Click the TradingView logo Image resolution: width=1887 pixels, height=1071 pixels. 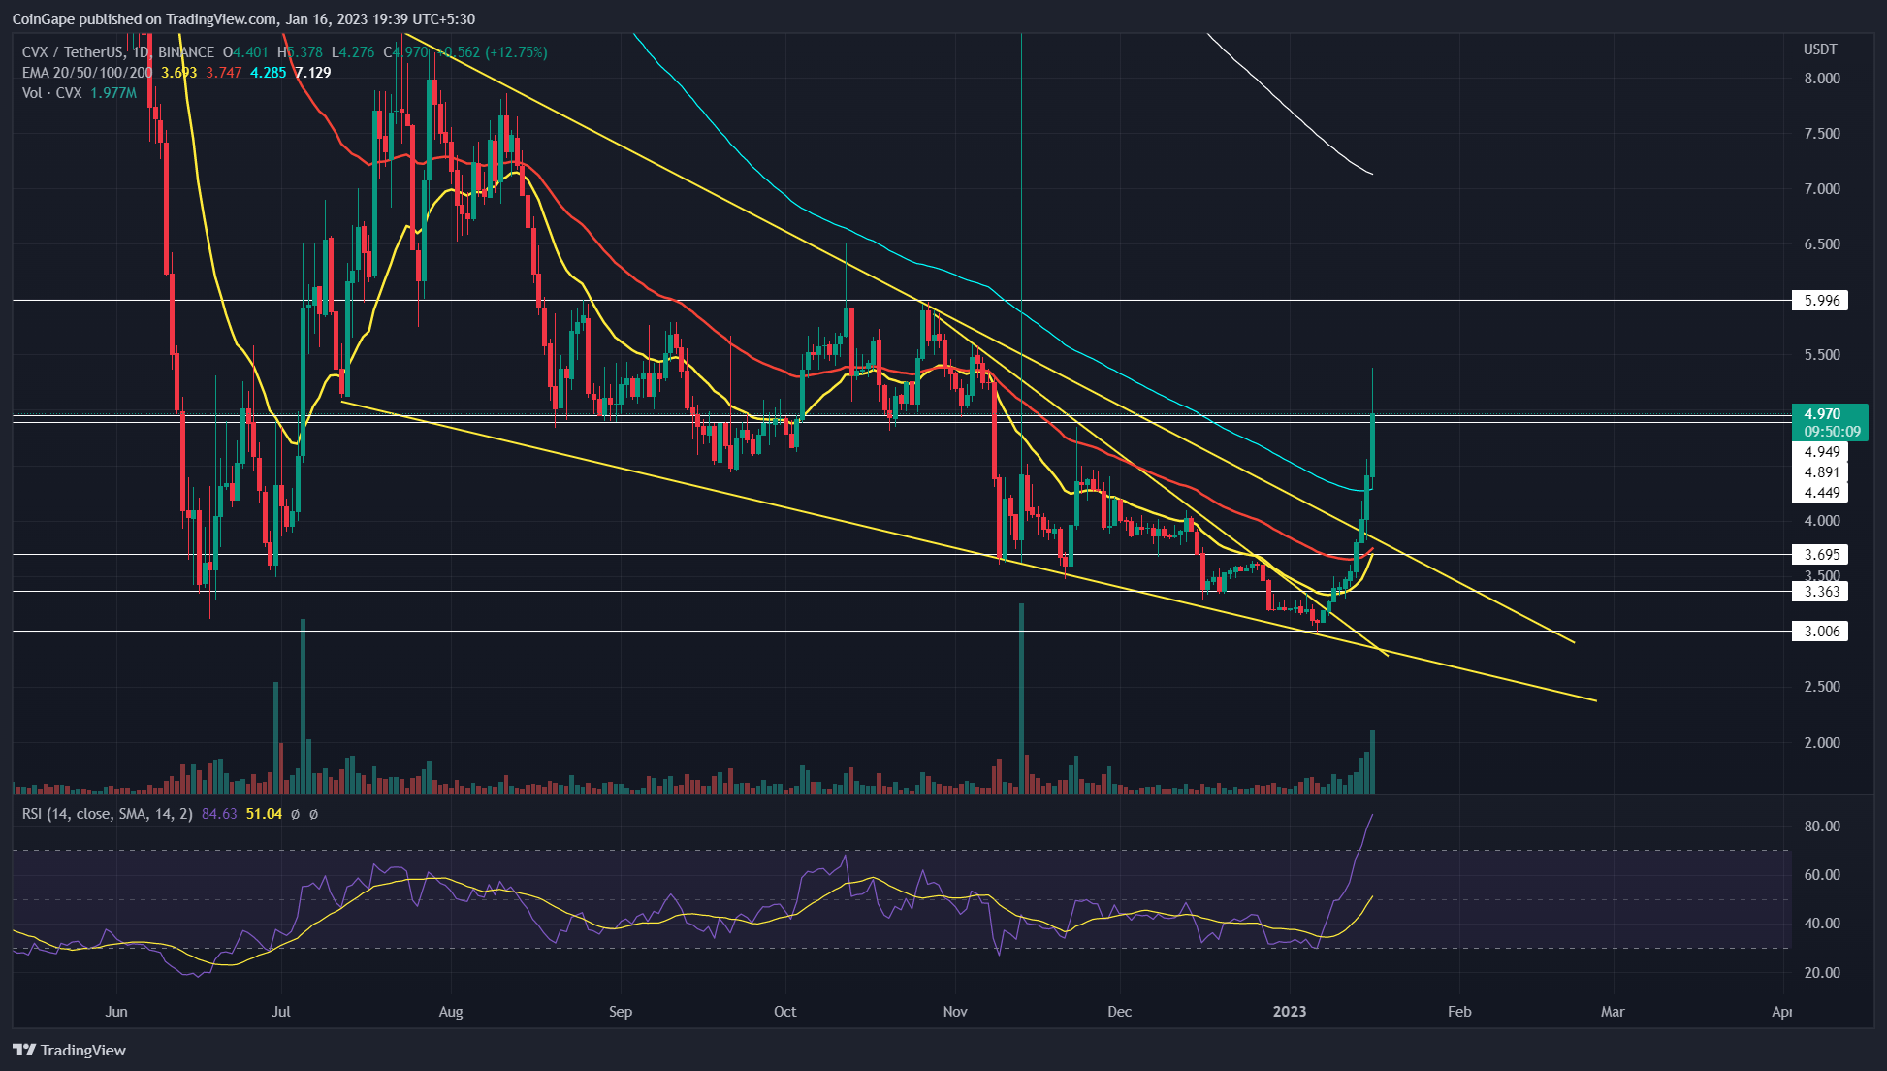coord(68,1051)
